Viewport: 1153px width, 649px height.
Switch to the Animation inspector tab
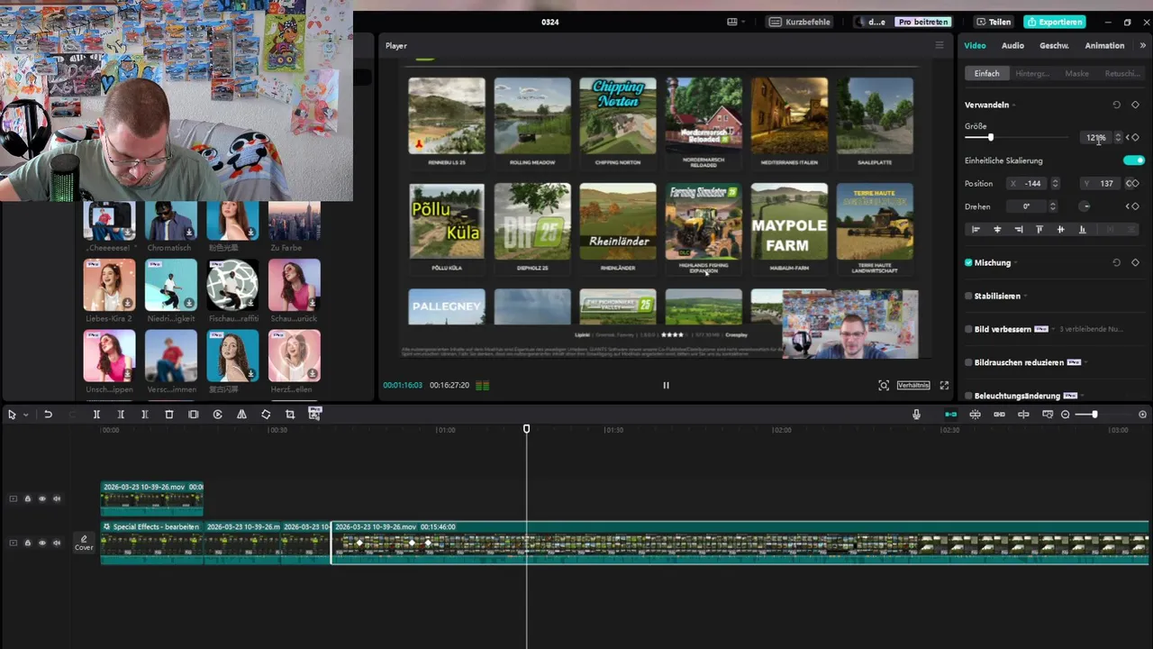1104,45
